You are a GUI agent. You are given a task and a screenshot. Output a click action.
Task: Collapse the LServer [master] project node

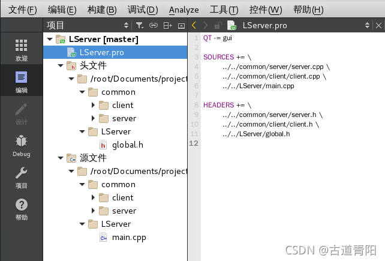click(x=50, y=40)
